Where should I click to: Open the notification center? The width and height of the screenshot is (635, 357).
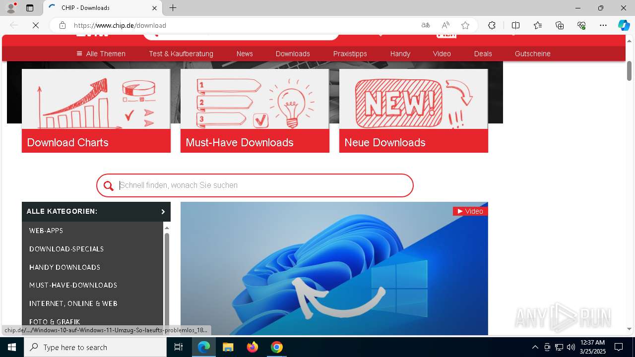click(x=619, y=347)
